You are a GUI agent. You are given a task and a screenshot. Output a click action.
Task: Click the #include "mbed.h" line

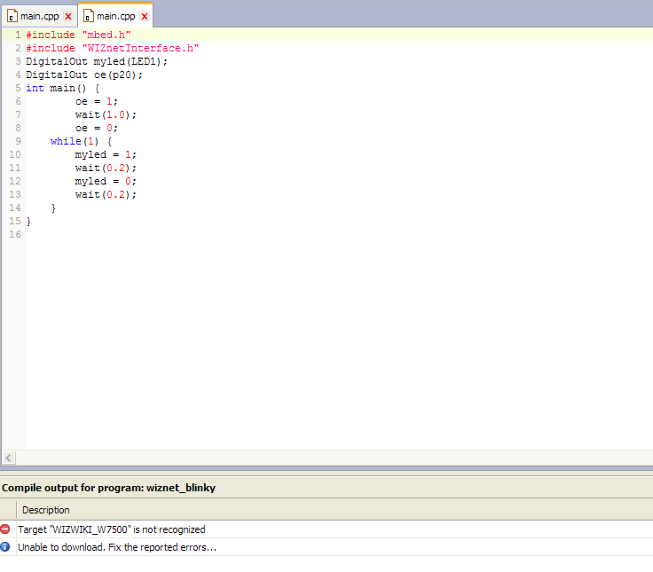(x=78, y=35)
